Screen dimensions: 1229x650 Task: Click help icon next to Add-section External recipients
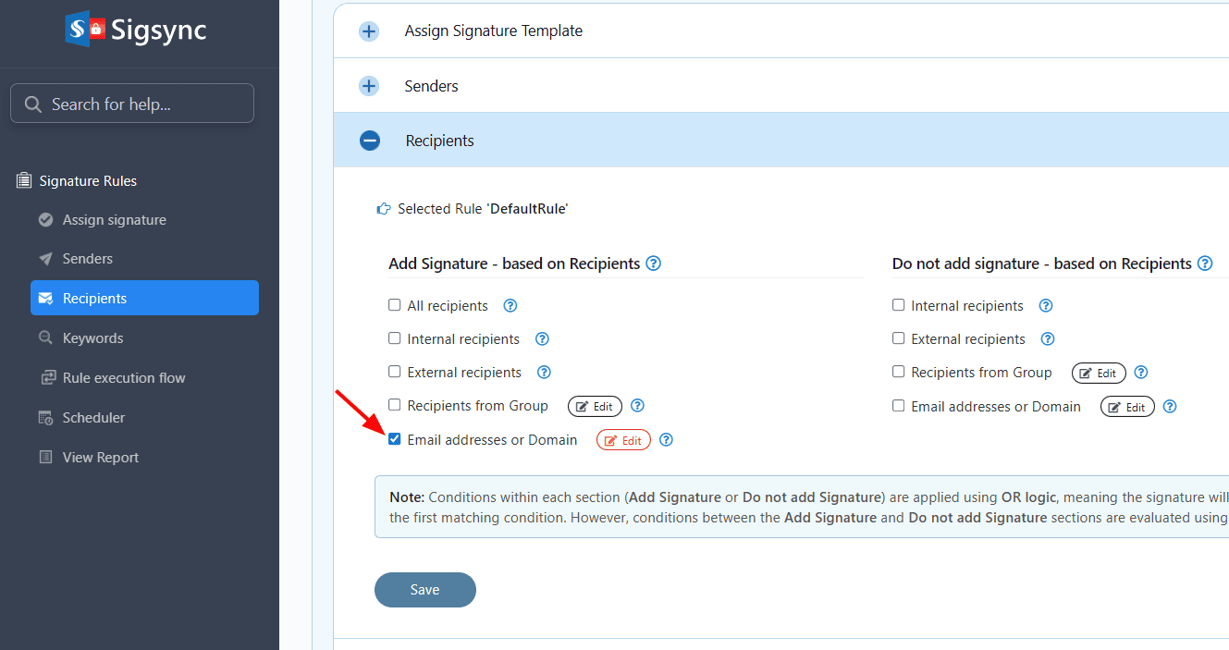point(544,373)
